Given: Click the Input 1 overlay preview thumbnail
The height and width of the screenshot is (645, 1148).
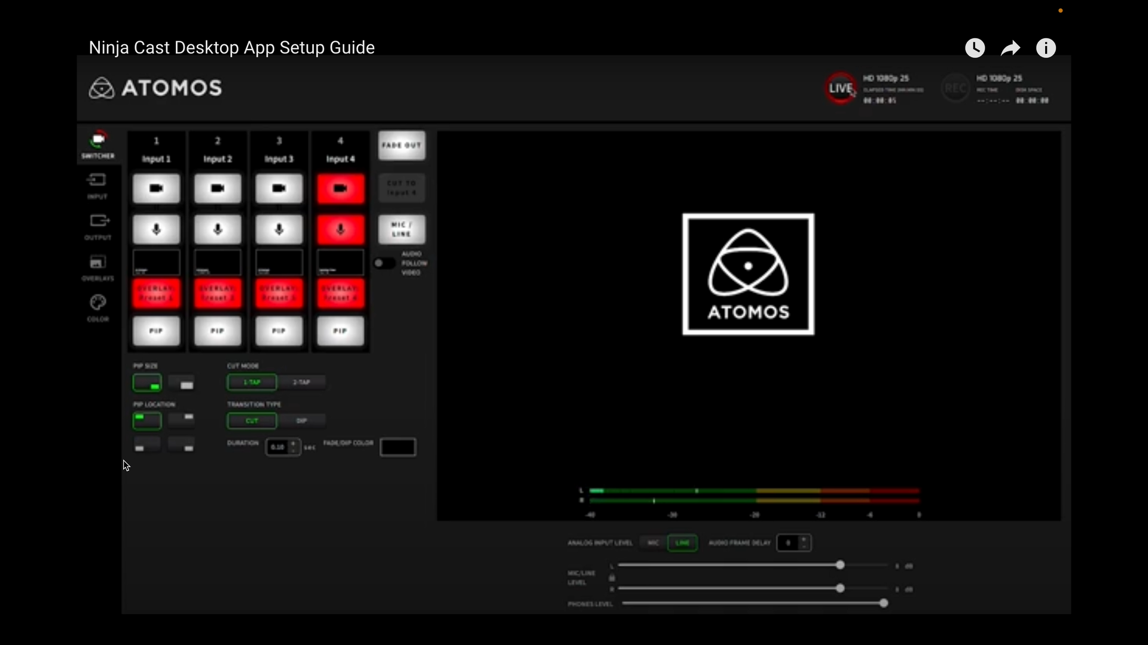Looking at the screenshot, I should tap(156, 262).
